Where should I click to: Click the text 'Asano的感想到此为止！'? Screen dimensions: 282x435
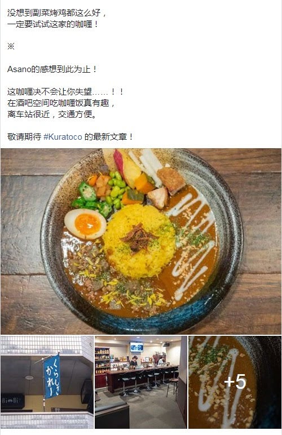click(52, 69)
